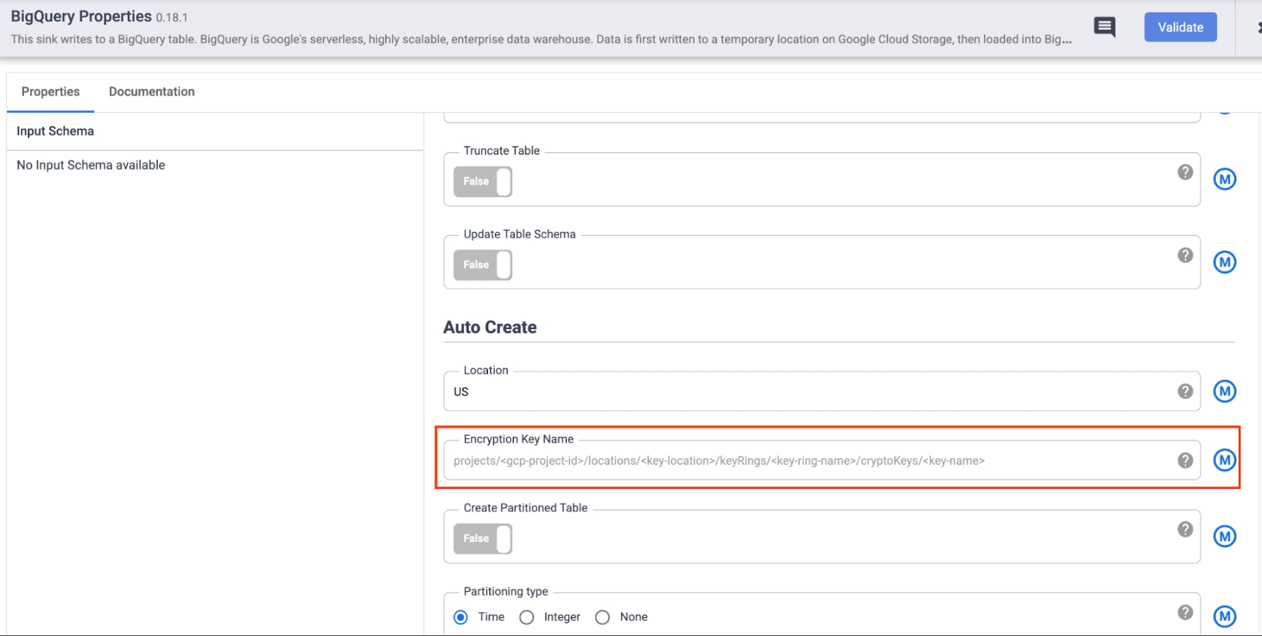The width and height of the screenshot is (1262, 636).
Task: Click the 'No Input Schema available' text
Action: coord(91,165)
